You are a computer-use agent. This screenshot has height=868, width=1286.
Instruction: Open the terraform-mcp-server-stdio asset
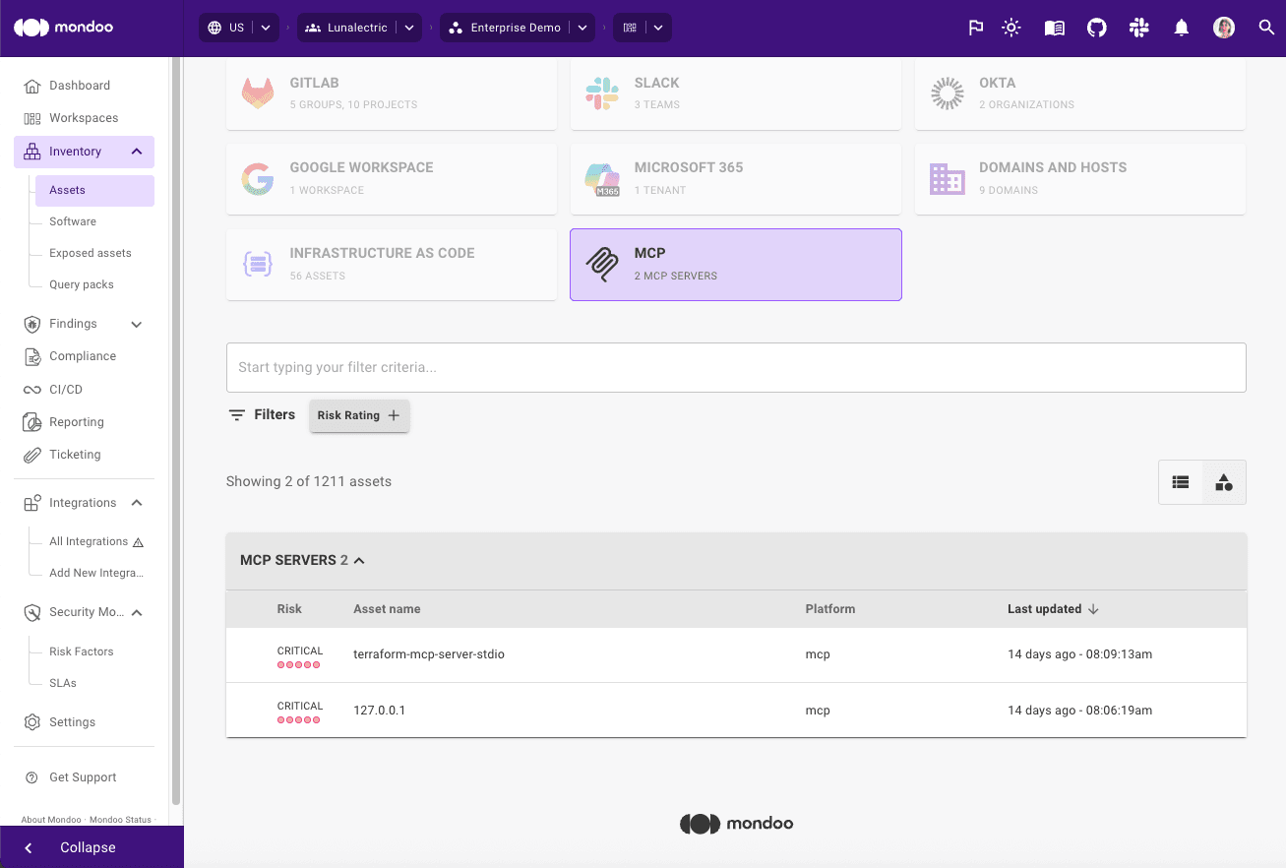429,653
